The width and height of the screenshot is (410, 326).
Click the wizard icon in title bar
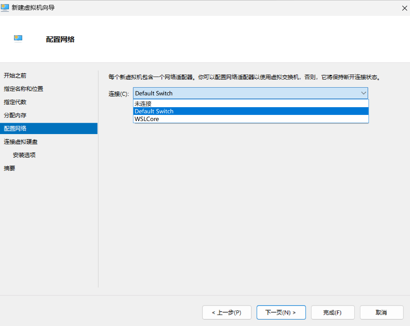5,8
